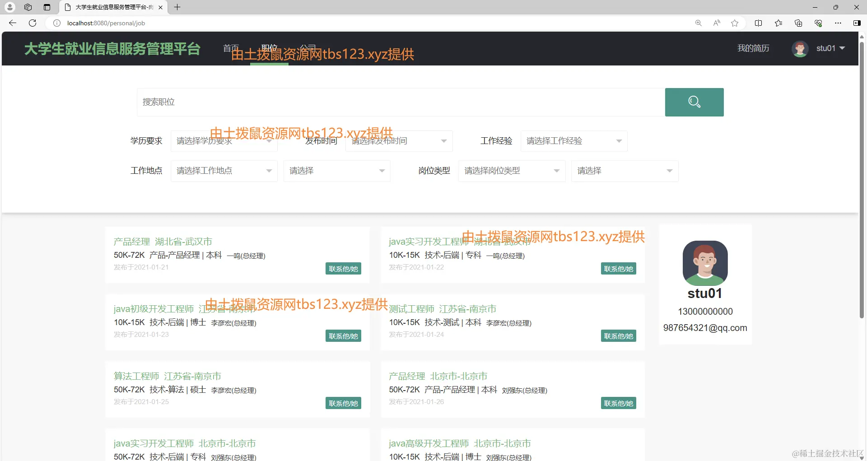Viewport: 867px width, 461px height.
Task: Open the workspaces icon
Action: pyautogui.click(x=28, y=7)
